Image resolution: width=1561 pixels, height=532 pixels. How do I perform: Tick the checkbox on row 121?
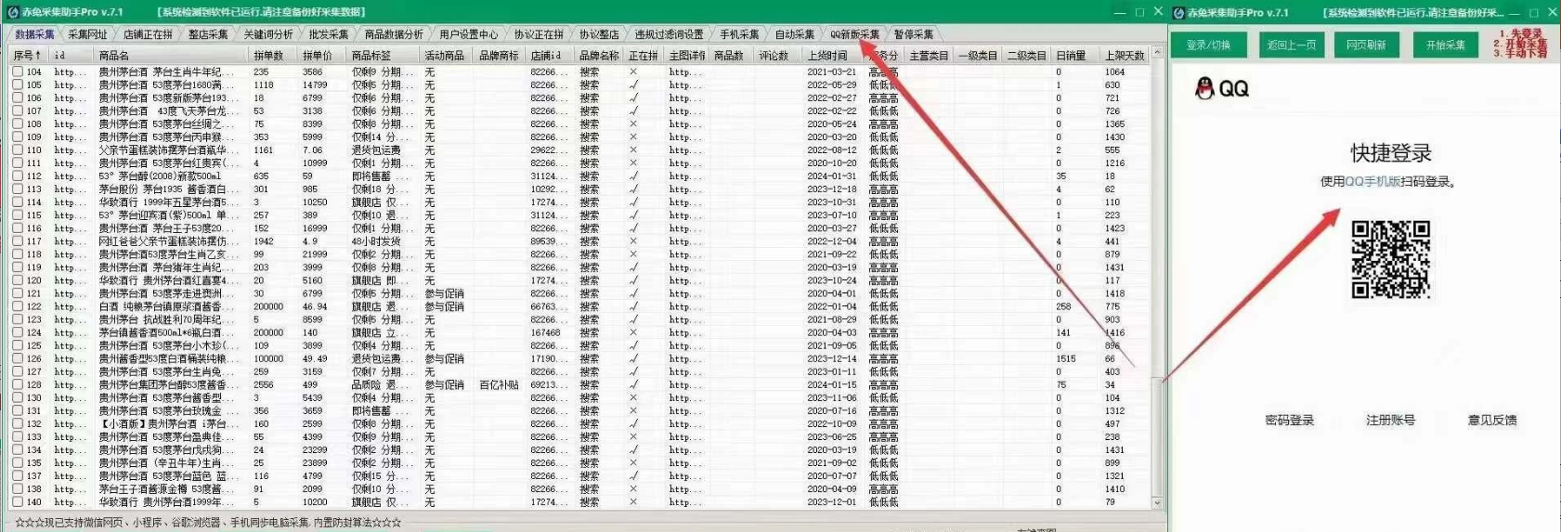pos(18,293)
